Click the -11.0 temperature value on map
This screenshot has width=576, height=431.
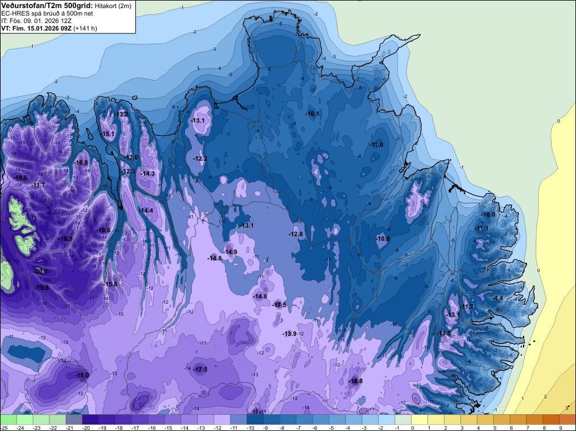pyautogui.click(x=376, y=145)
